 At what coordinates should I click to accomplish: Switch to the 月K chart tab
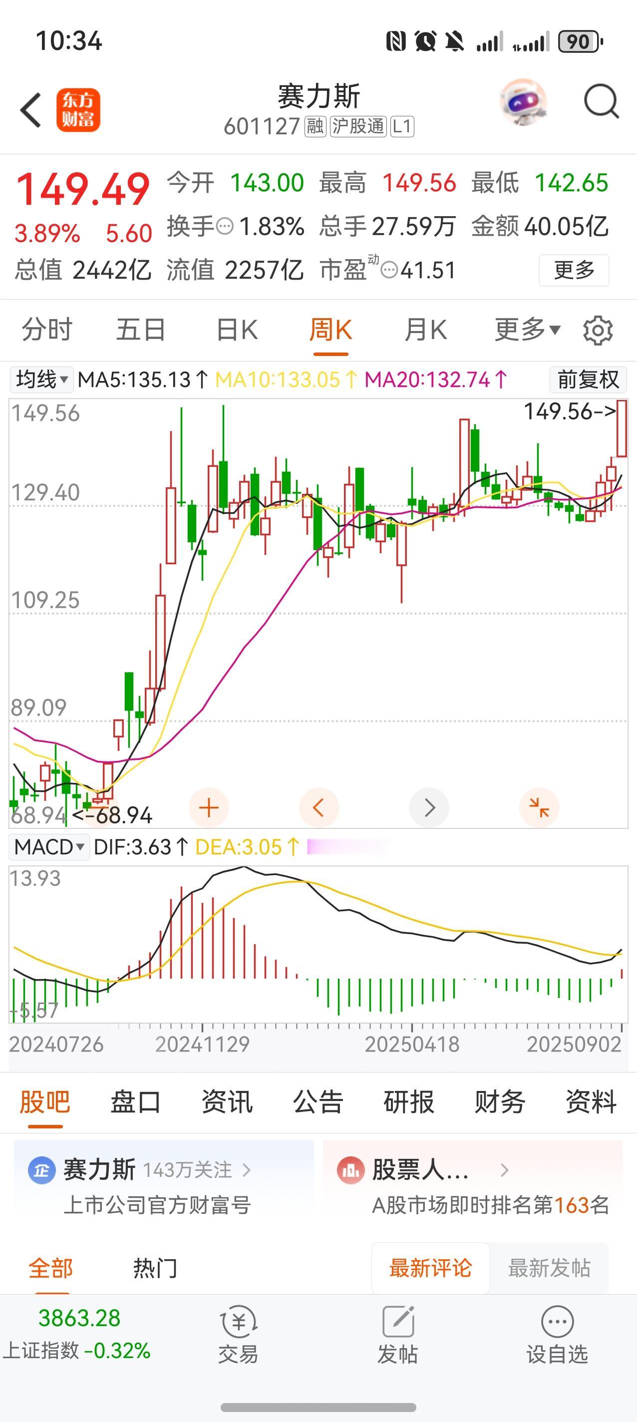[426, 330]
